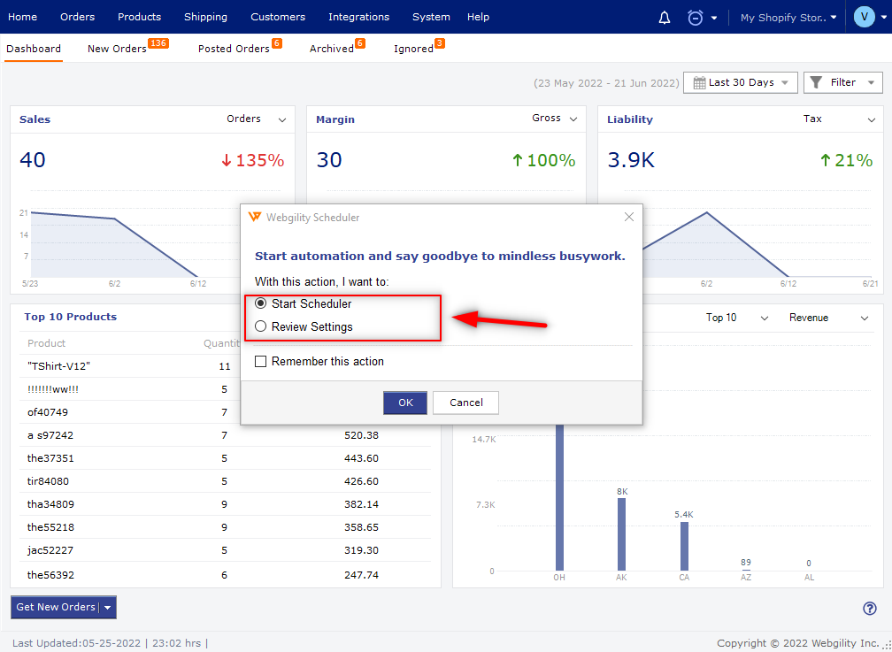Open the Liability Tax metric dropdown
This screenshot has width=892, height=652.
tap(839, 119)
